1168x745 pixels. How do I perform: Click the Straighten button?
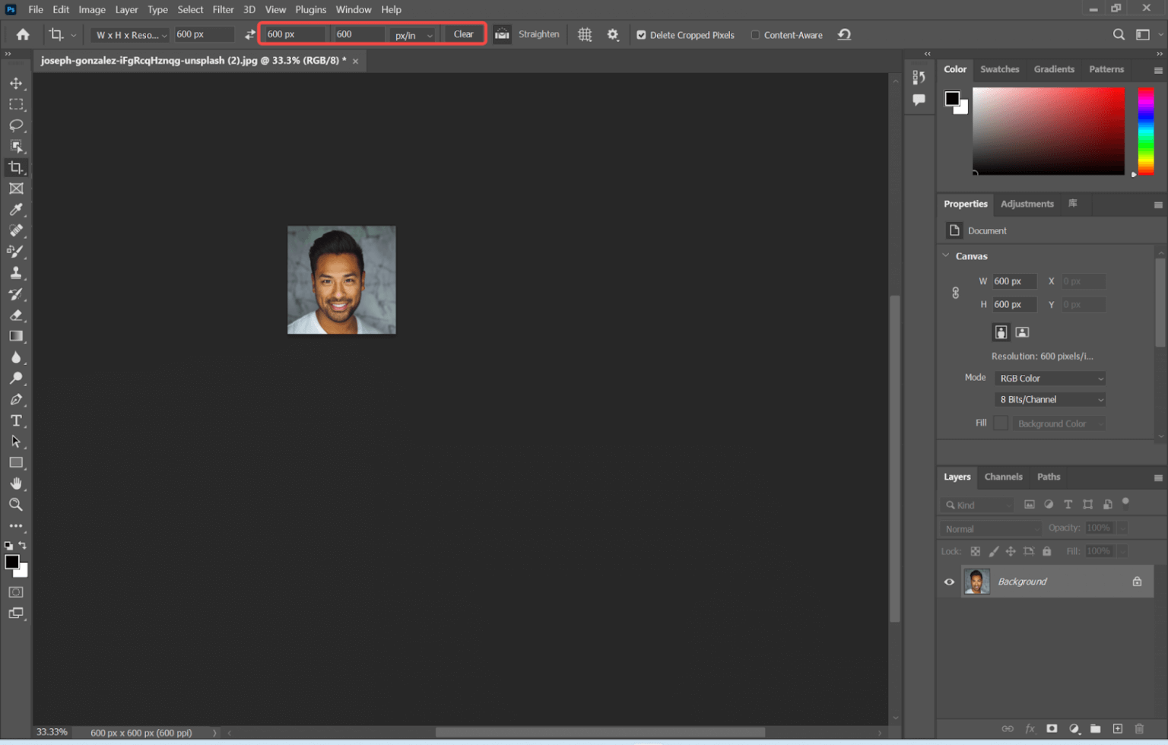[x=538, y=34]
